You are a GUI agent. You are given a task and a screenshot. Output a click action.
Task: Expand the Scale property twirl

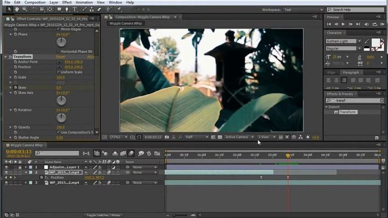10,77
